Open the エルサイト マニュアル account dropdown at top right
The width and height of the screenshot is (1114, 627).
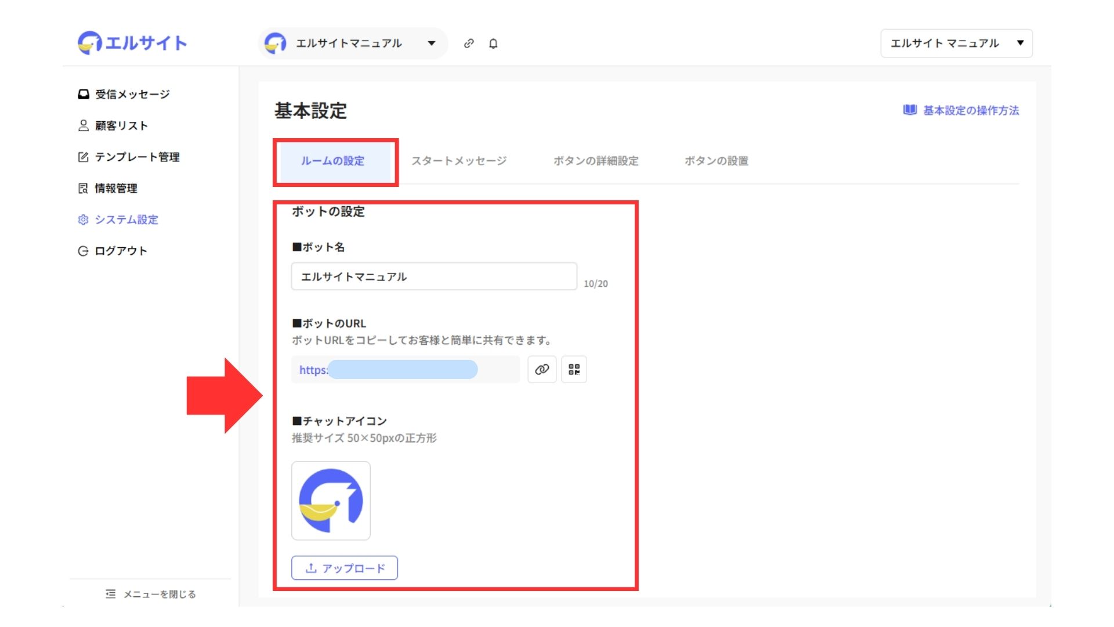(956, 44)
